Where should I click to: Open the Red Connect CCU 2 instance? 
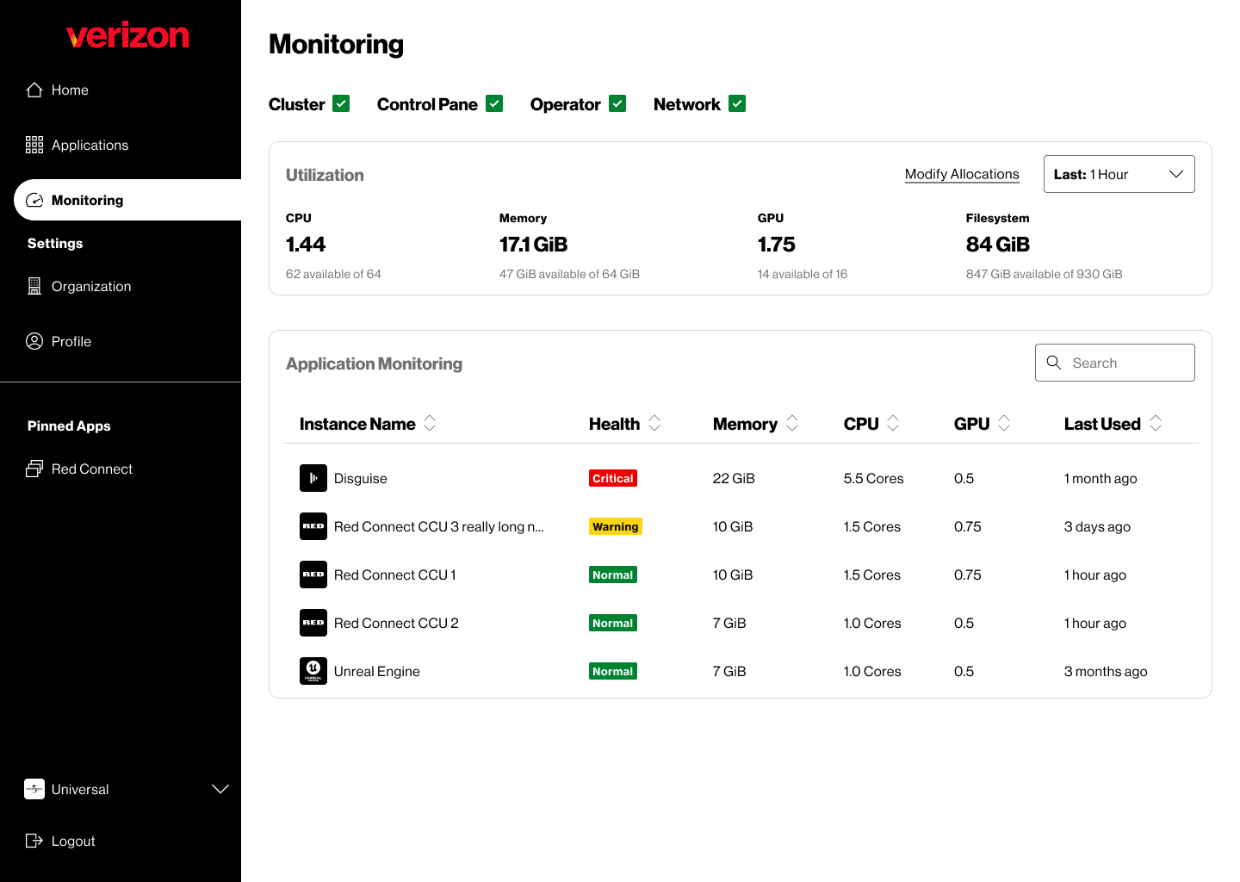pos(396,623)
